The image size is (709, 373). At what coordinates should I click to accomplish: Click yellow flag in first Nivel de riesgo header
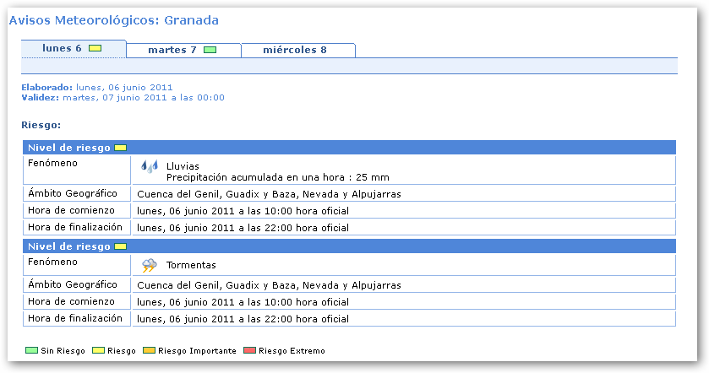click(x=121, y=148)
